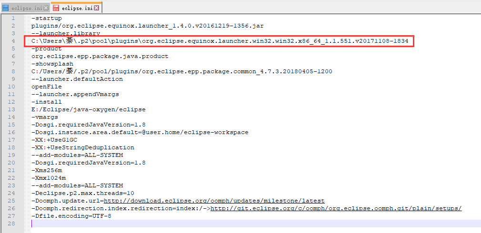Click line number 23 in the margin
The height and width of the screenshot is (233, 481).
(x=11, y=185)
